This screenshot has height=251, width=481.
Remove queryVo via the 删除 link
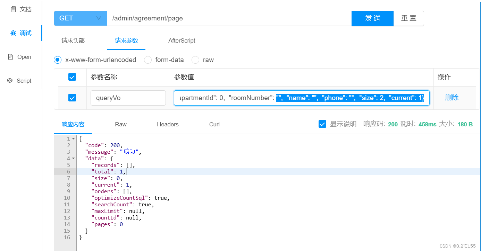(x=452, y=98)
